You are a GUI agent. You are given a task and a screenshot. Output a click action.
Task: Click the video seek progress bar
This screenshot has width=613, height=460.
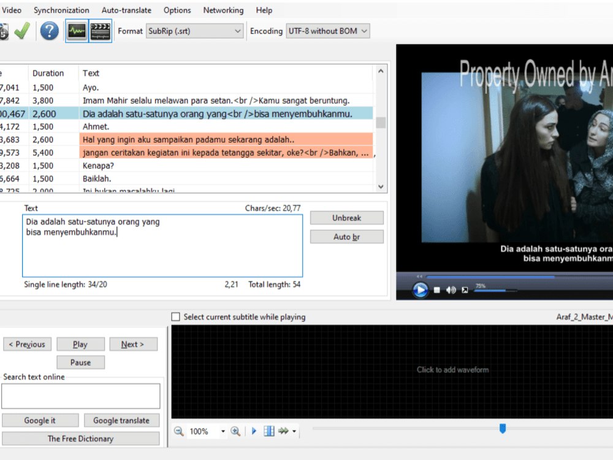coord(519,277)
